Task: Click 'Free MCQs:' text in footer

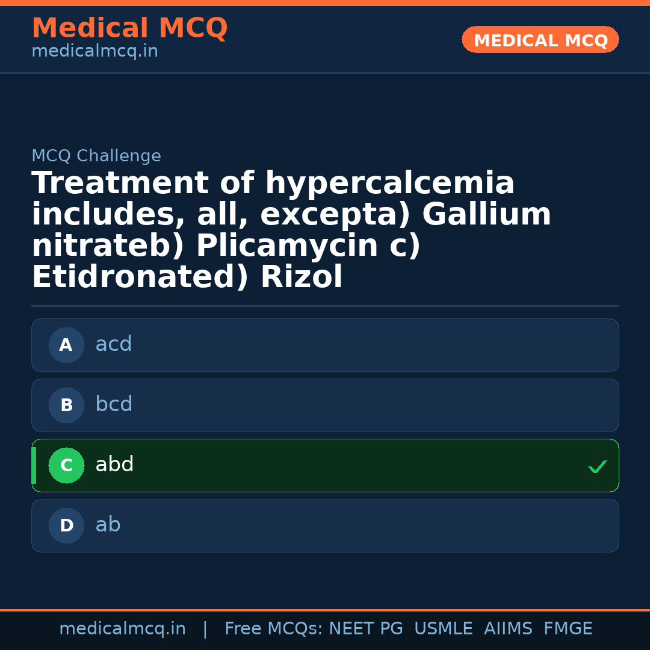Action: 274,629
